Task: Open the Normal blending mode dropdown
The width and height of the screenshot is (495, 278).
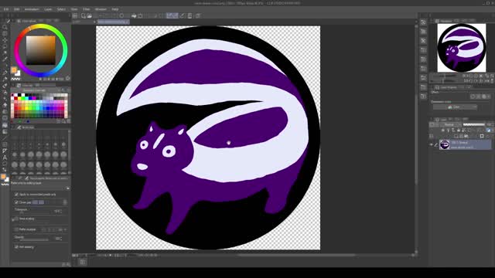Action: (449, 124)
